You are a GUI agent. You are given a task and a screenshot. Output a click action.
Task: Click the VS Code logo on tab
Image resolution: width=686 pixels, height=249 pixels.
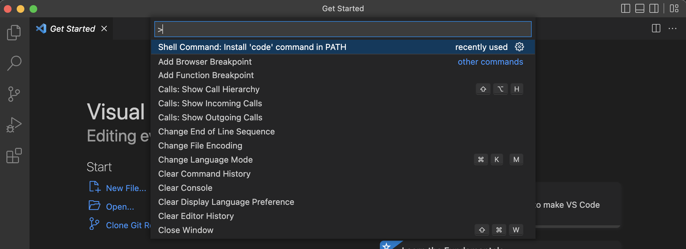tap(41, 28)
